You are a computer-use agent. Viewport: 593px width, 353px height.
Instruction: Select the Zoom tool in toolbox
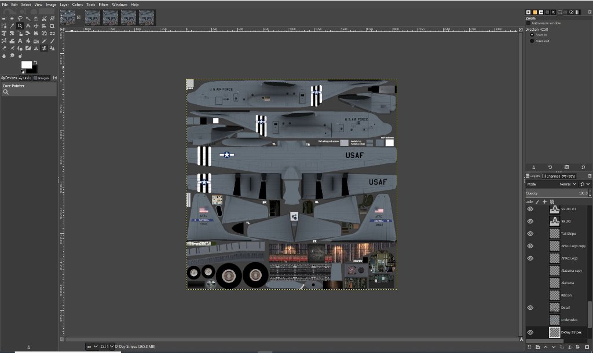click(x=20, y=26)
